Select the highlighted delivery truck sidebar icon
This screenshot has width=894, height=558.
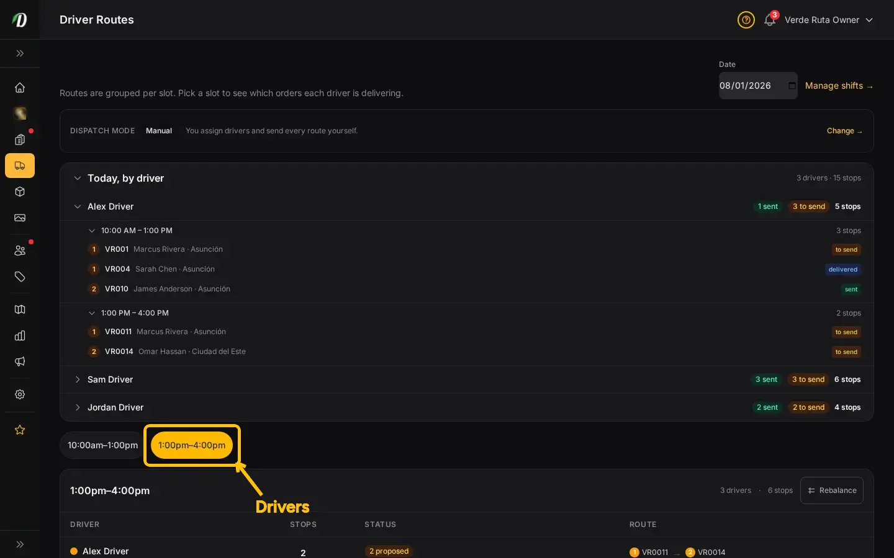pyautogui.click(x=20, y=166)
